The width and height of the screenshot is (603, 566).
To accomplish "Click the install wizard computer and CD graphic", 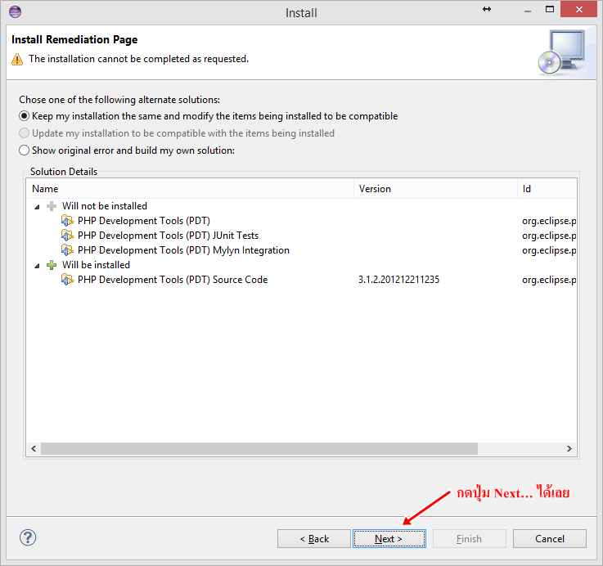I will tap(561, 52).
